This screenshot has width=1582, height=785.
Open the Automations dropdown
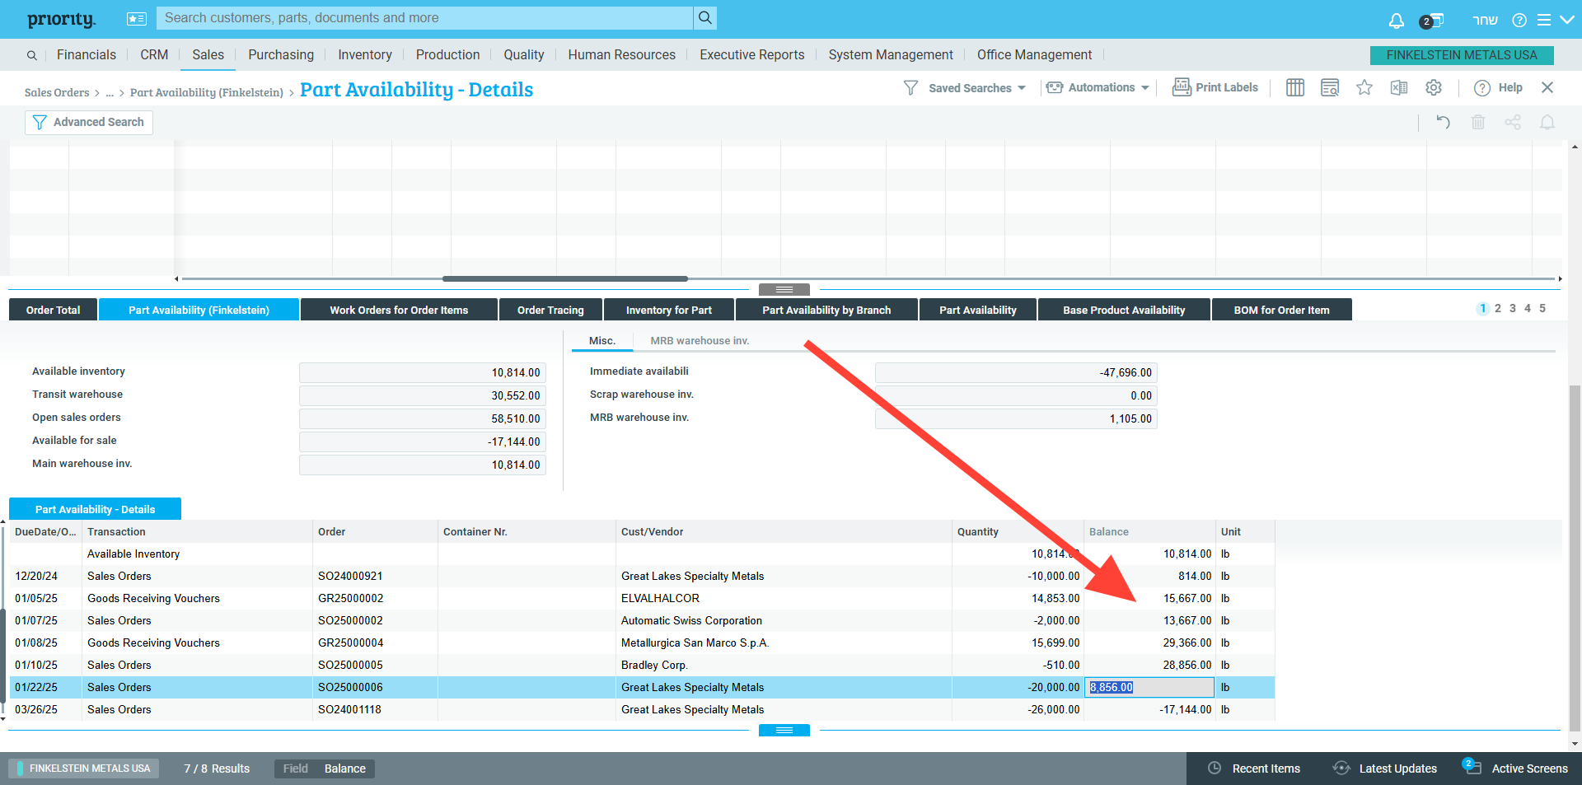1098,87
